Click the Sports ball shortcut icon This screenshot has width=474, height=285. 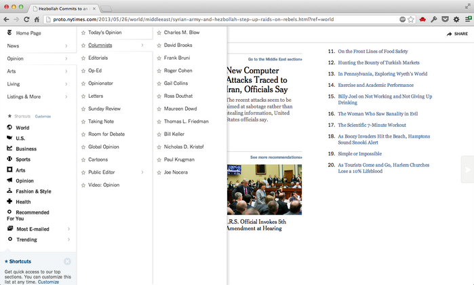coord(9,159)
